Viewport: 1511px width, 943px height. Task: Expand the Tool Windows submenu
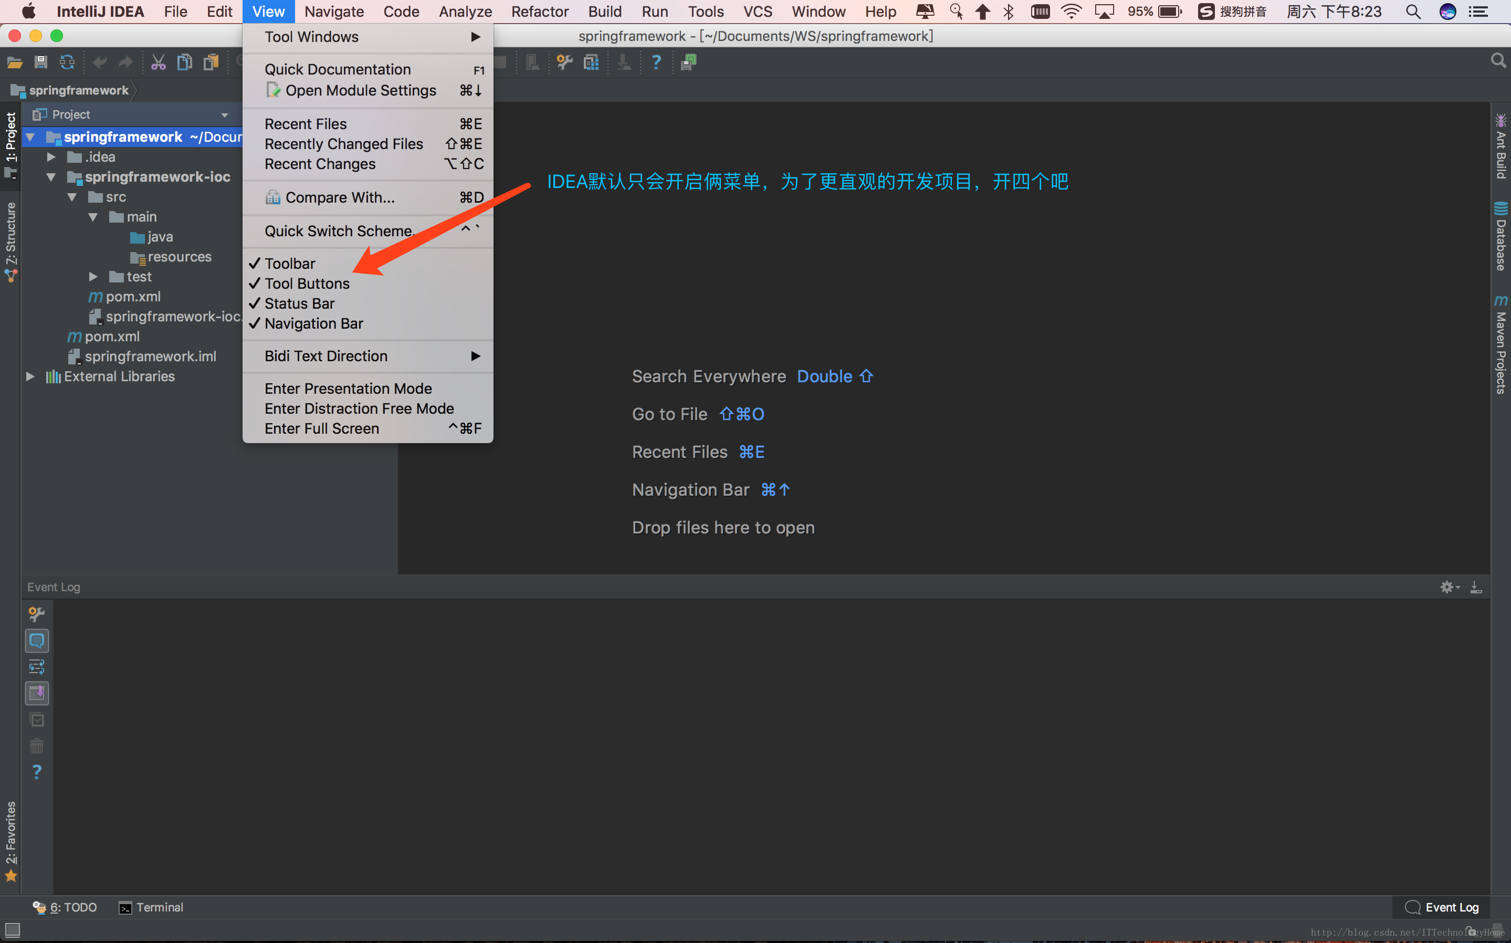point(368,37)
